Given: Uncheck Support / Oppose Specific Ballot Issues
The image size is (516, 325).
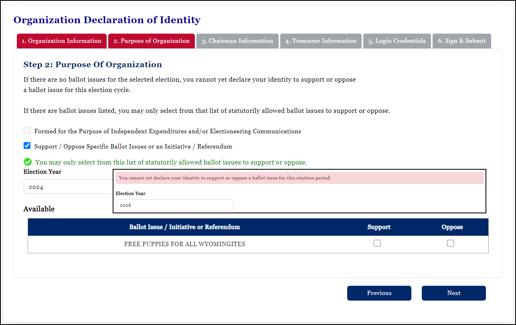Looking at the screenshot, I should (27, 145).
